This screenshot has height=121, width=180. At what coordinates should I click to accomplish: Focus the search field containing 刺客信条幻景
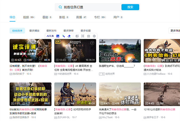tap(90, 7)
